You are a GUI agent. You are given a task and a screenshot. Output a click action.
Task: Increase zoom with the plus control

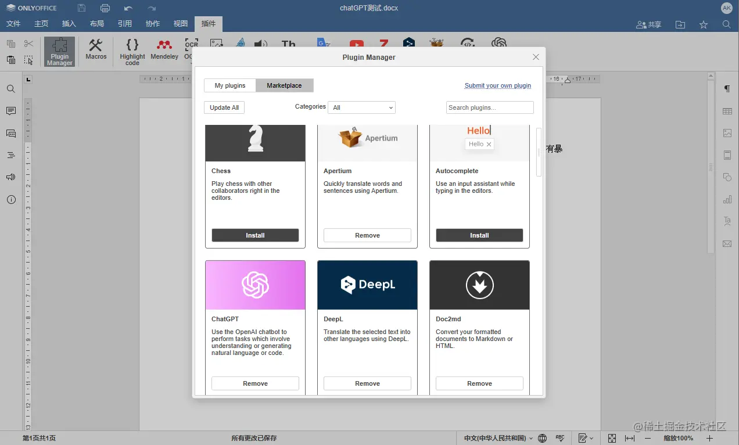pyautogui.click(x=709, y=438)
